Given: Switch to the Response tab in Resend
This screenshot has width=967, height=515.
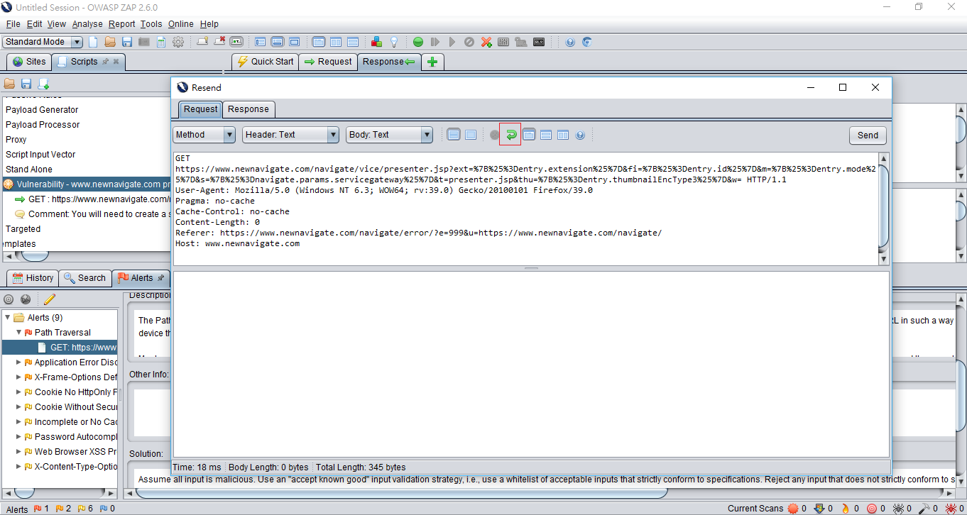Looking at the screenshot, I should click(x=248, y=109).
